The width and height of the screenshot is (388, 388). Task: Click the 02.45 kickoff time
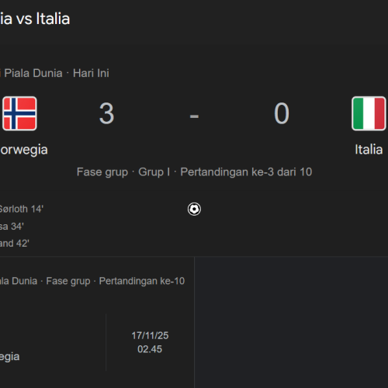(x=150, y=349)
